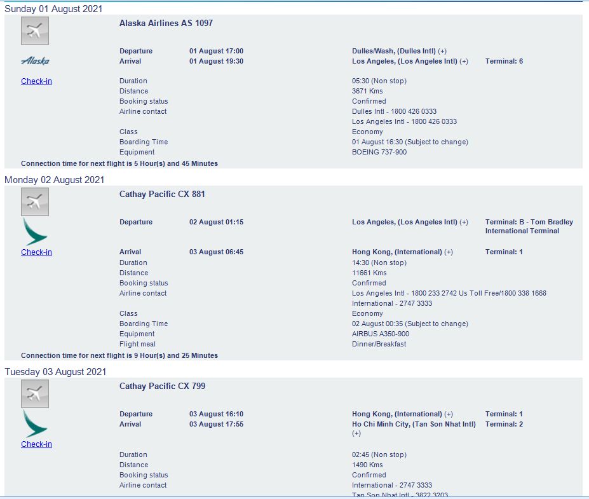Image resolution: width=589 pixels, height=499 pixels.
Task: Click arrival time '01 August 19:30'
Action: click(x=217, y=61)
